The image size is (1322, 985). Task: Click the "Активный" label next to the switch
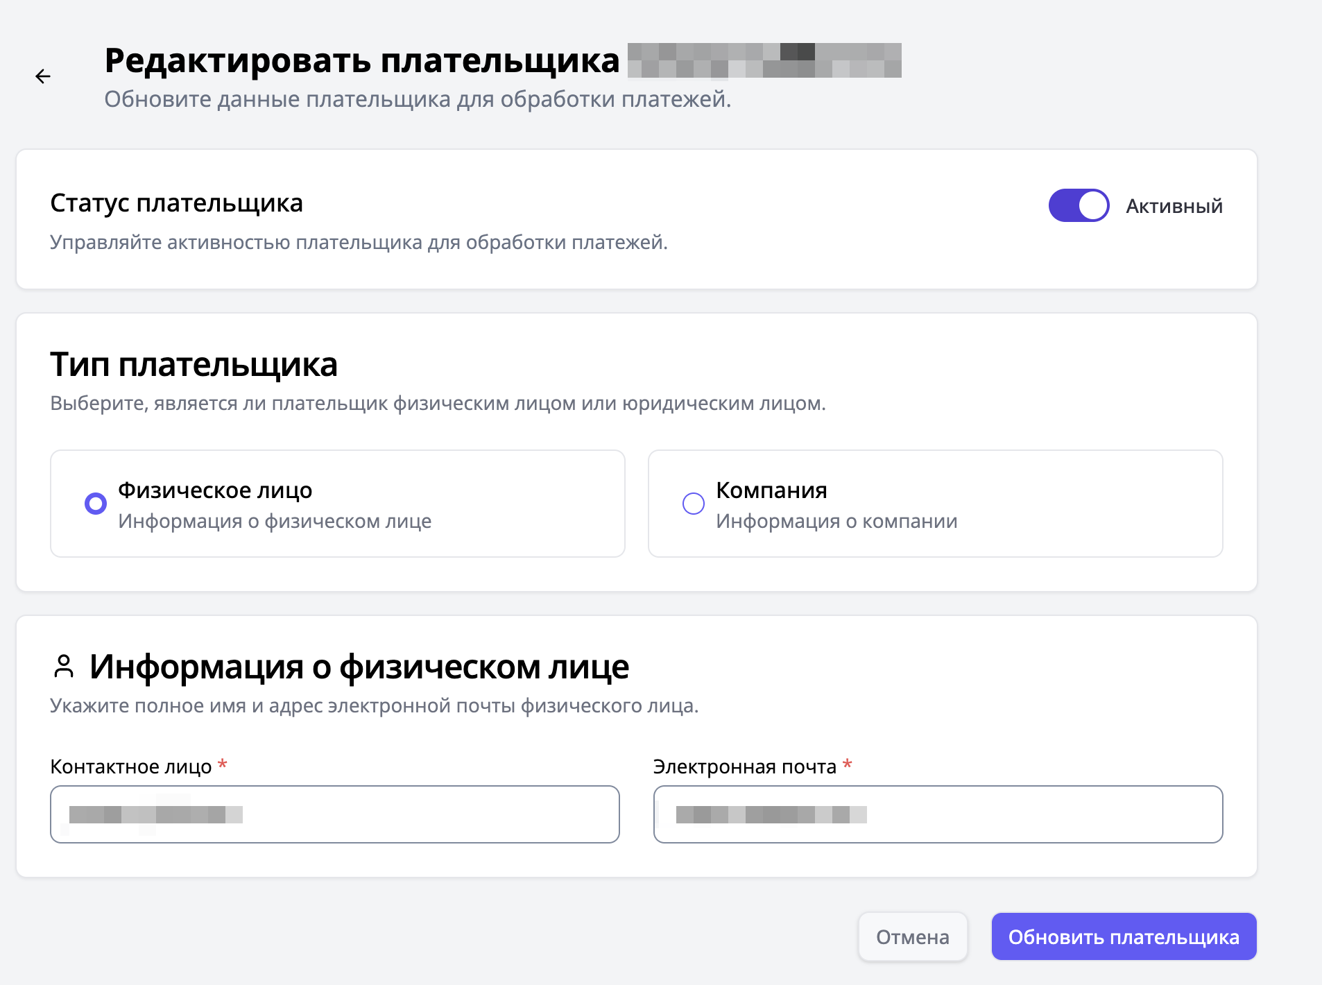[x=1174, y=206]
